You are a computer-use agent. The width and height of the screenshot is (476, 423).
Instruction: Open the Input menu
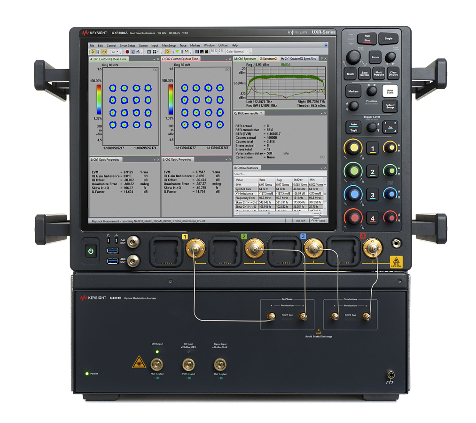(155, 46)
